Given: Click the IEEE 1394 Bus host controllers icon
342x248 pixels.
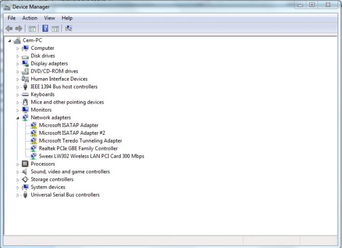Looking at the screenshot, I should coord(25,87).
